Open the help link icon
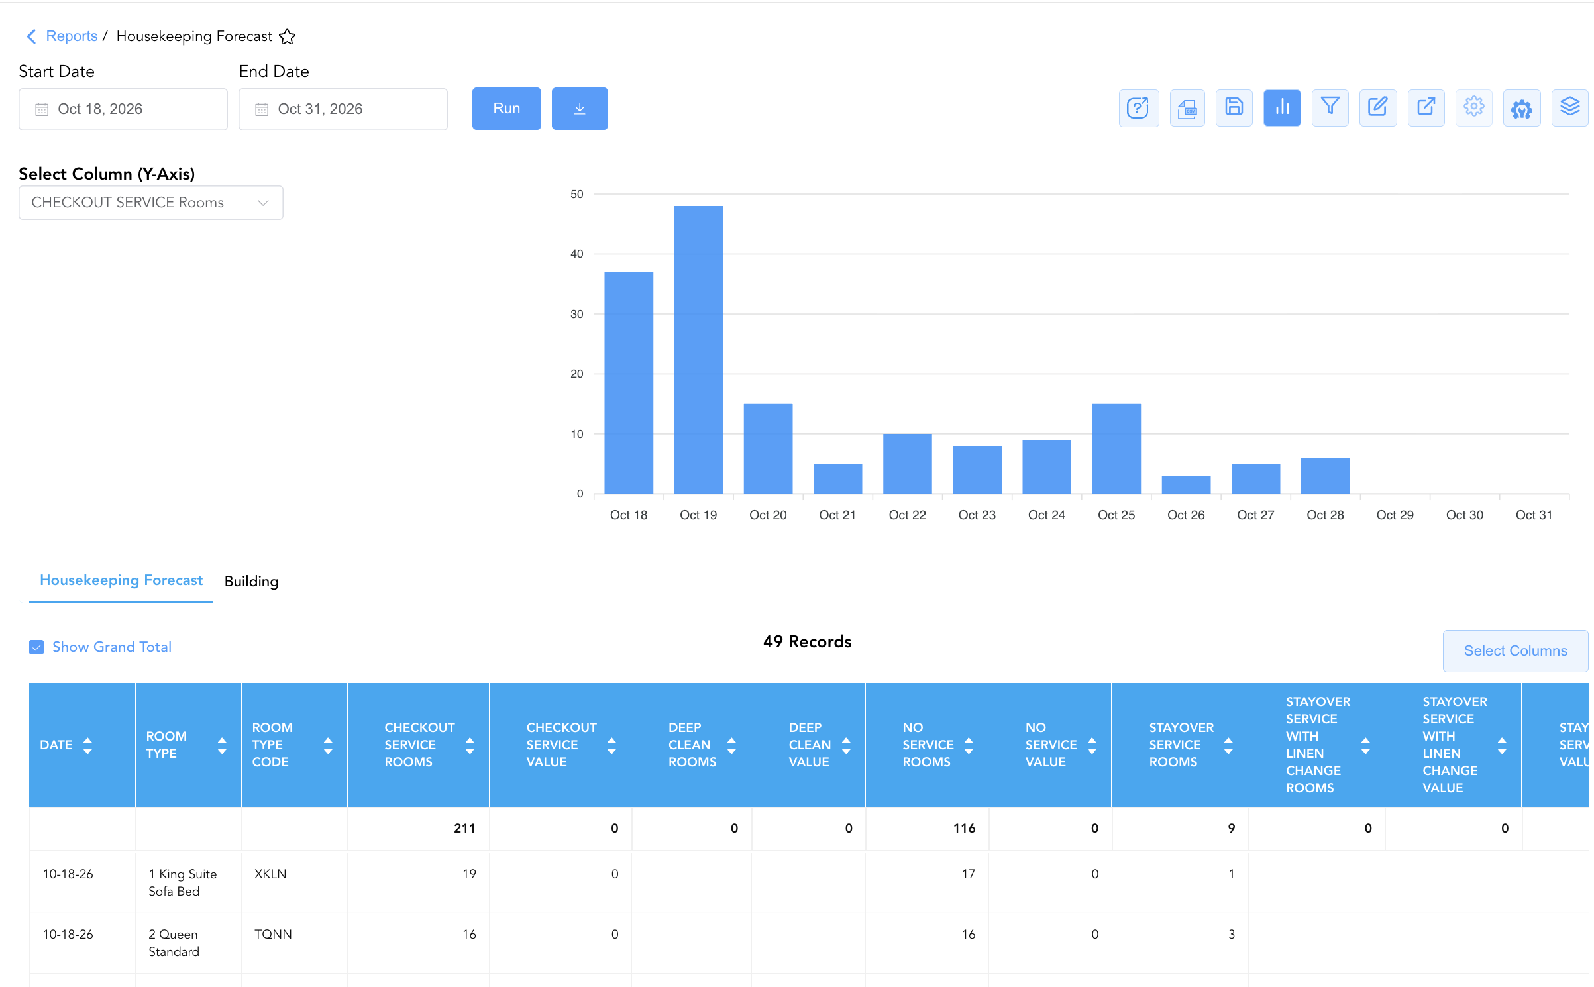The height and width of the screenshot is (987, 1594). click(1138, 108)
